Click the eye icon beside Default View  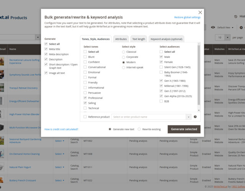(213, 28)
